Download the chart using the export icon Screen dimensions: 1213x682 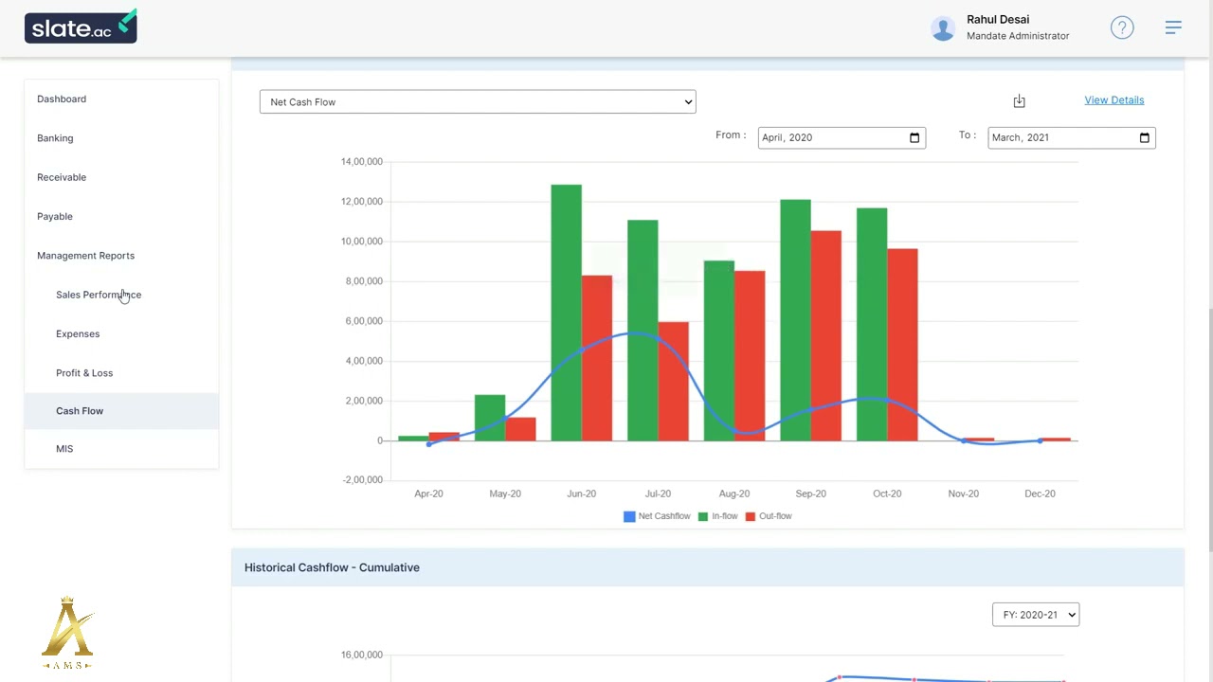coord(1020,101)
